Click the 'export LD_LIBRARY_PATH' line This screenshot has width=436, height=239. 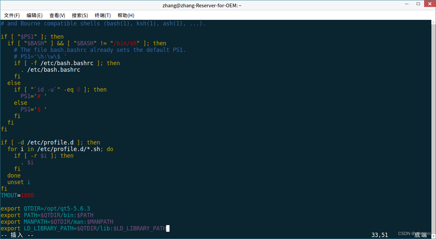83,228
